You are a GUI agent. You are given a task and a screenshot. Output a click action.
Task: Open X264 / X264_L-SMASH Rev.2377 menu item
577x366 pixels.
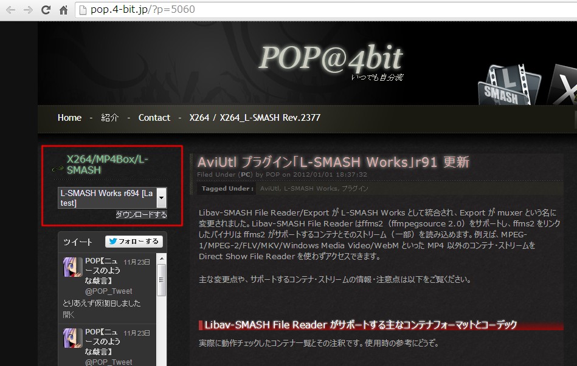coord(255,118)
